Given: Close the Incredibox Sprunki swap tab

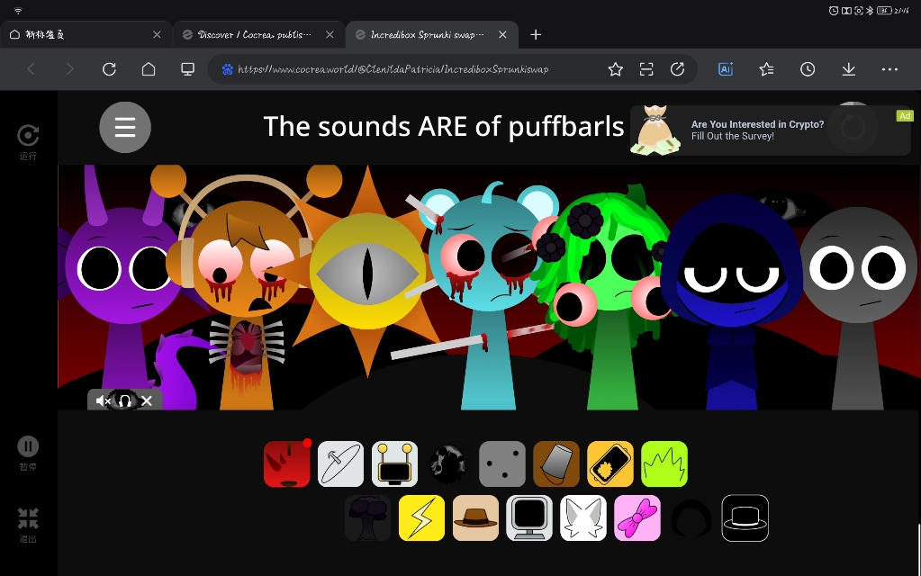Looking at the screenshot, I should click(502, 34).
